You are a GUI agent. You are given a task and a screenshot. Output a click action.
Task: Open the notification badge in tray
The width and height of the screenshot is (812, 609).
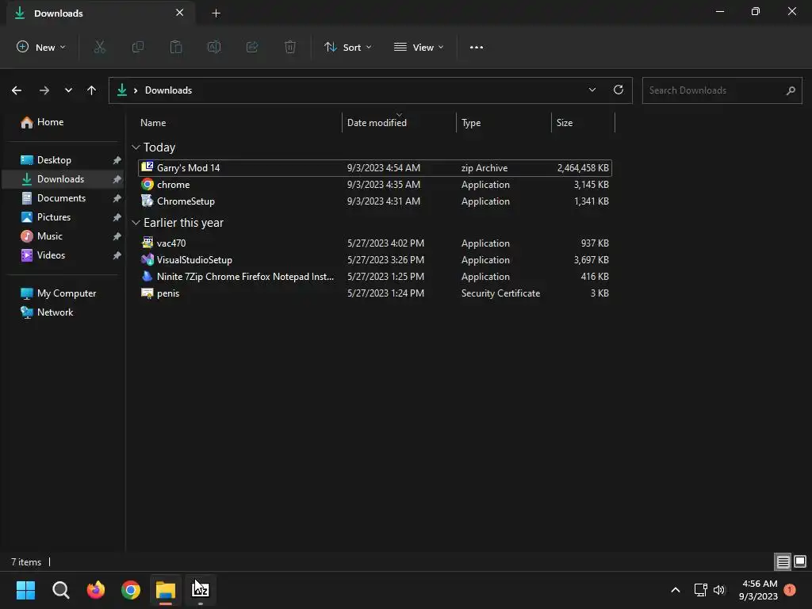click(x=790, y=590)
